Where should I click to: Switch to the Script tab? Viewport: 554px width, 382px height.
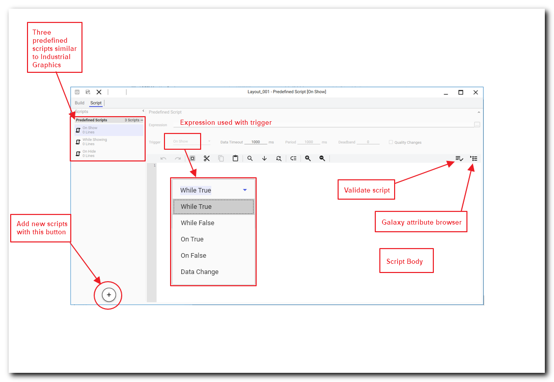[96, 103]
